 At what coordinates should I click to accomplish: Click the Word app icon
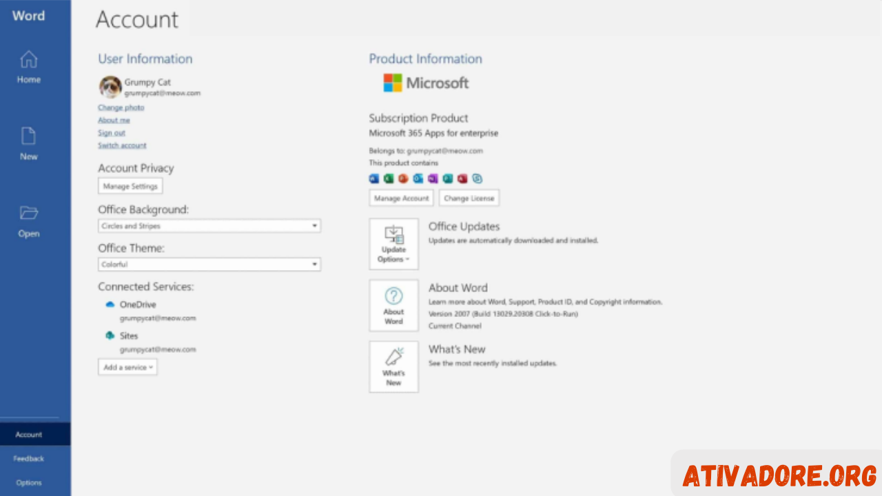[x=374, y=178]
